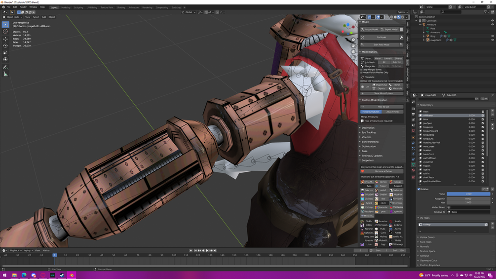
Task: Remove shape key with minus button
Action: (492, 115)
